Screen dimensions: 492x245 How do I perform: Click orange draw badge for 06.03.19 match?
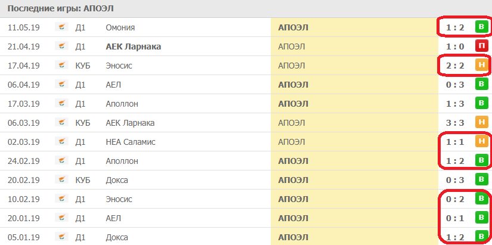(481, 123)
